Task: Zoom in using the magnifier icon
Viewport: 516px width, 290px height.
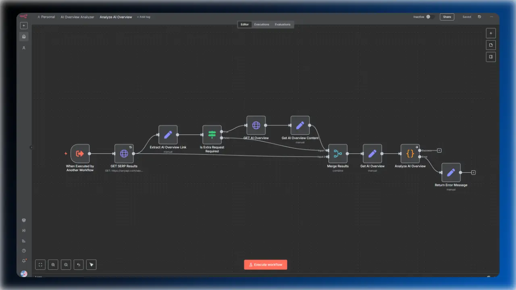Action: pos(53,265)
